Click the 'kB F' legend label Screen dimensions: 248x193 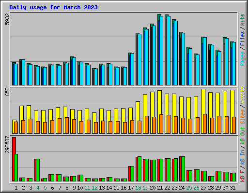243,176
